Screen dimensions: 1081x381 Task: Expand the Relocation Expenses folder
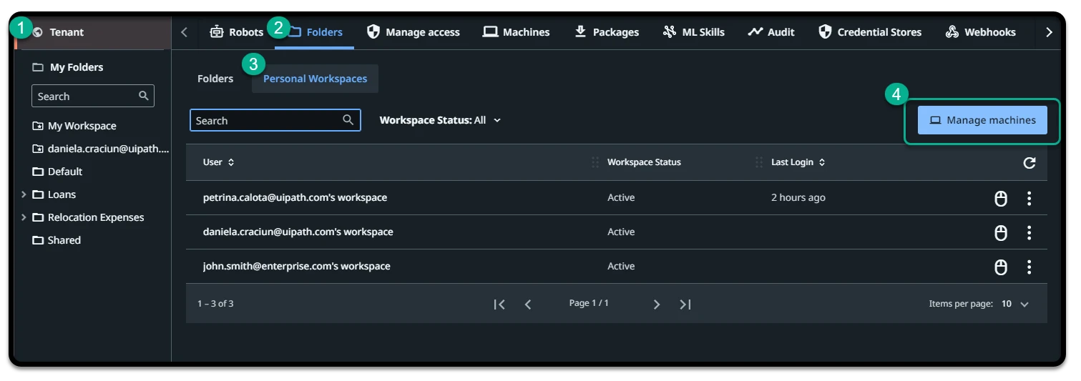point(24,217)
